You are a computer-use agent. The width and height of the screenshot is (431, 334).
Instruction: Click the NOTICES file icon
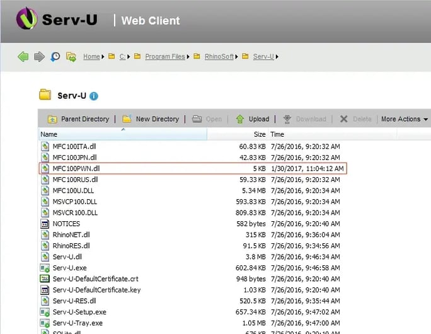click(x=45, y=224)
